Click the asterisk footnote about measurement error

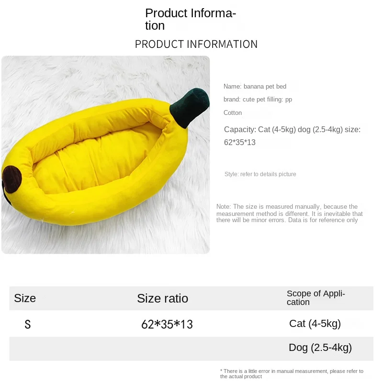click(292, 374)
